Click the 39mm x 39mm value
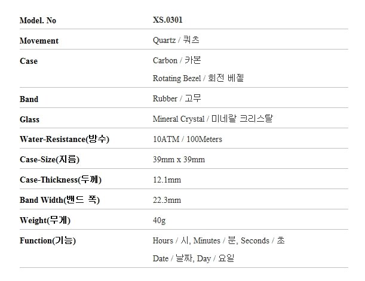Viewport: 365px width, 281px height. tap(179, 160)
